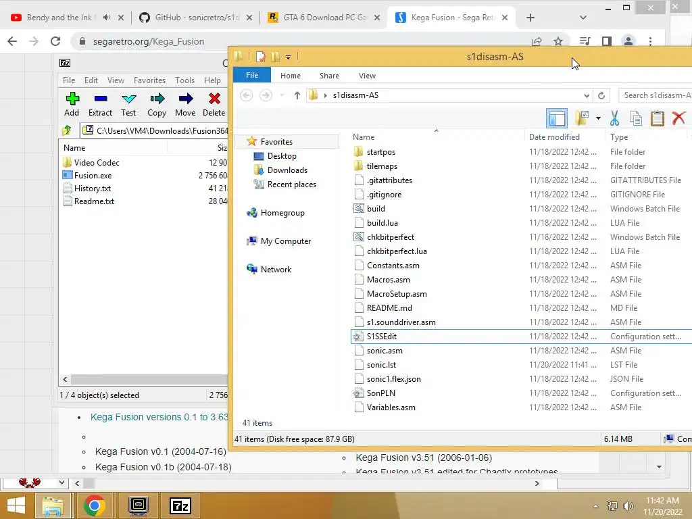
Task: Click the 7-Zip Delete button
Action: [214, 104]
